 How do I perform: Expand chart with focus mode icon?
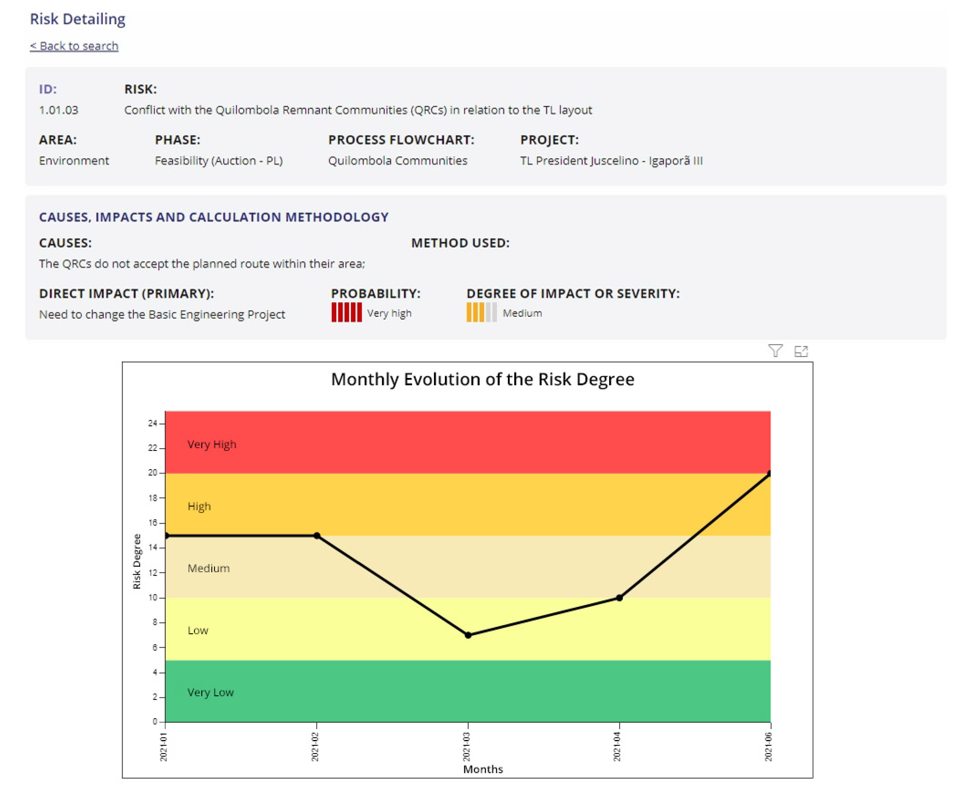tap(801, 351)
